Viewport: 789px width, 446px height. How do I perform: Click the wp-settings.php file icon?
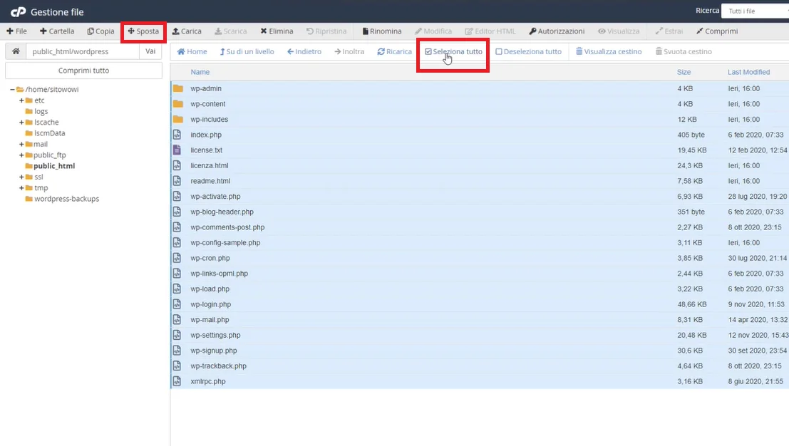(x=177, y=335)
